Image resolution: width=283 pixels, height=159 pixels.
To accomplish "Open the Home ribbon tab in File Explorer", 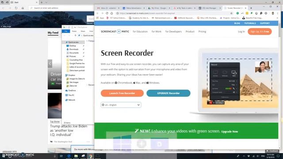I will pyautogui.click(x=74, y=31).
